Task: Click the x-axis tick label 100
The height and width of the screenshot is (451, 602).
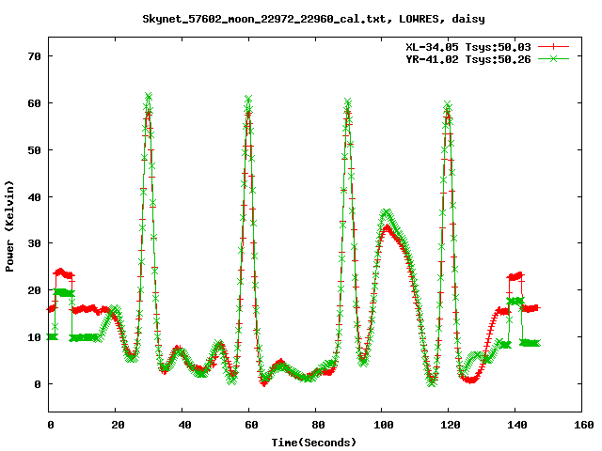Action: tap(384, 425)
